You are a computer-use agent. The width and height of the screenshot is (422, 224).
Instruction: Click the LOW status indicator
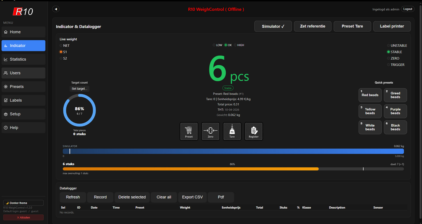pyautogui.click(x=217, y=45)
